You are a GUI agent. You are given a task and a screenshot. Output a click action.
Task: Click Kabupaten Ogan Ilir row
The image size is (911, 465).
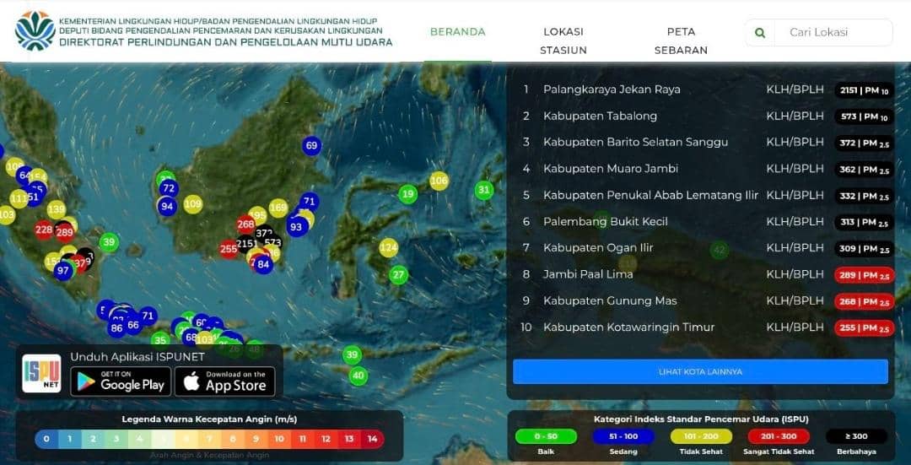(708, 247)
